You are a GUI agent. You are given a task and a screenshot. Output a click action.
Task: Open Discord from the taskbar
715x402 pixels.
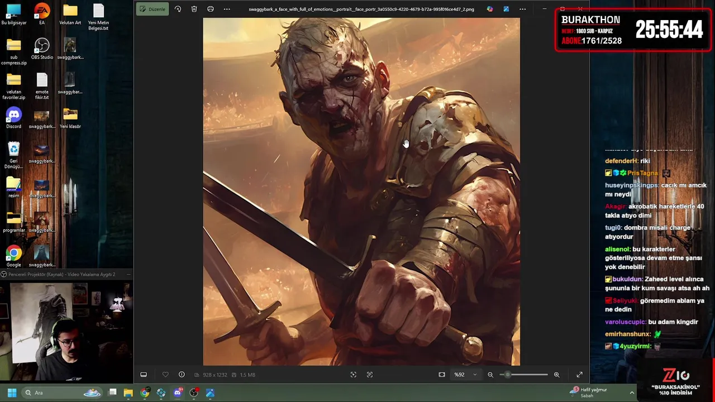tap(178, 393)
